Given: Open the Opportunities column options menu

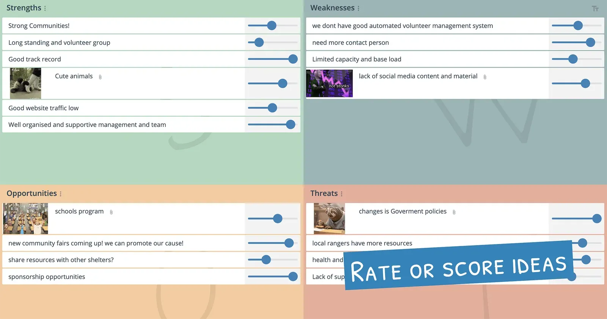Looking at the screenshot, I should coord(61,194).
